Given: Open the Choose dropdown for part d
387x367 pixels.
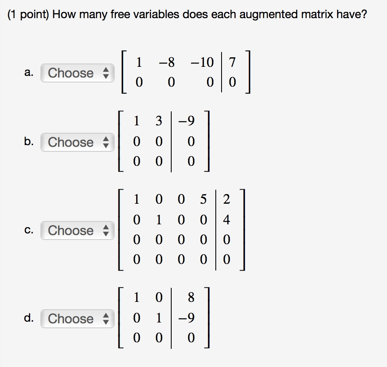Looking at the screenshot, I should coord(77,319).
